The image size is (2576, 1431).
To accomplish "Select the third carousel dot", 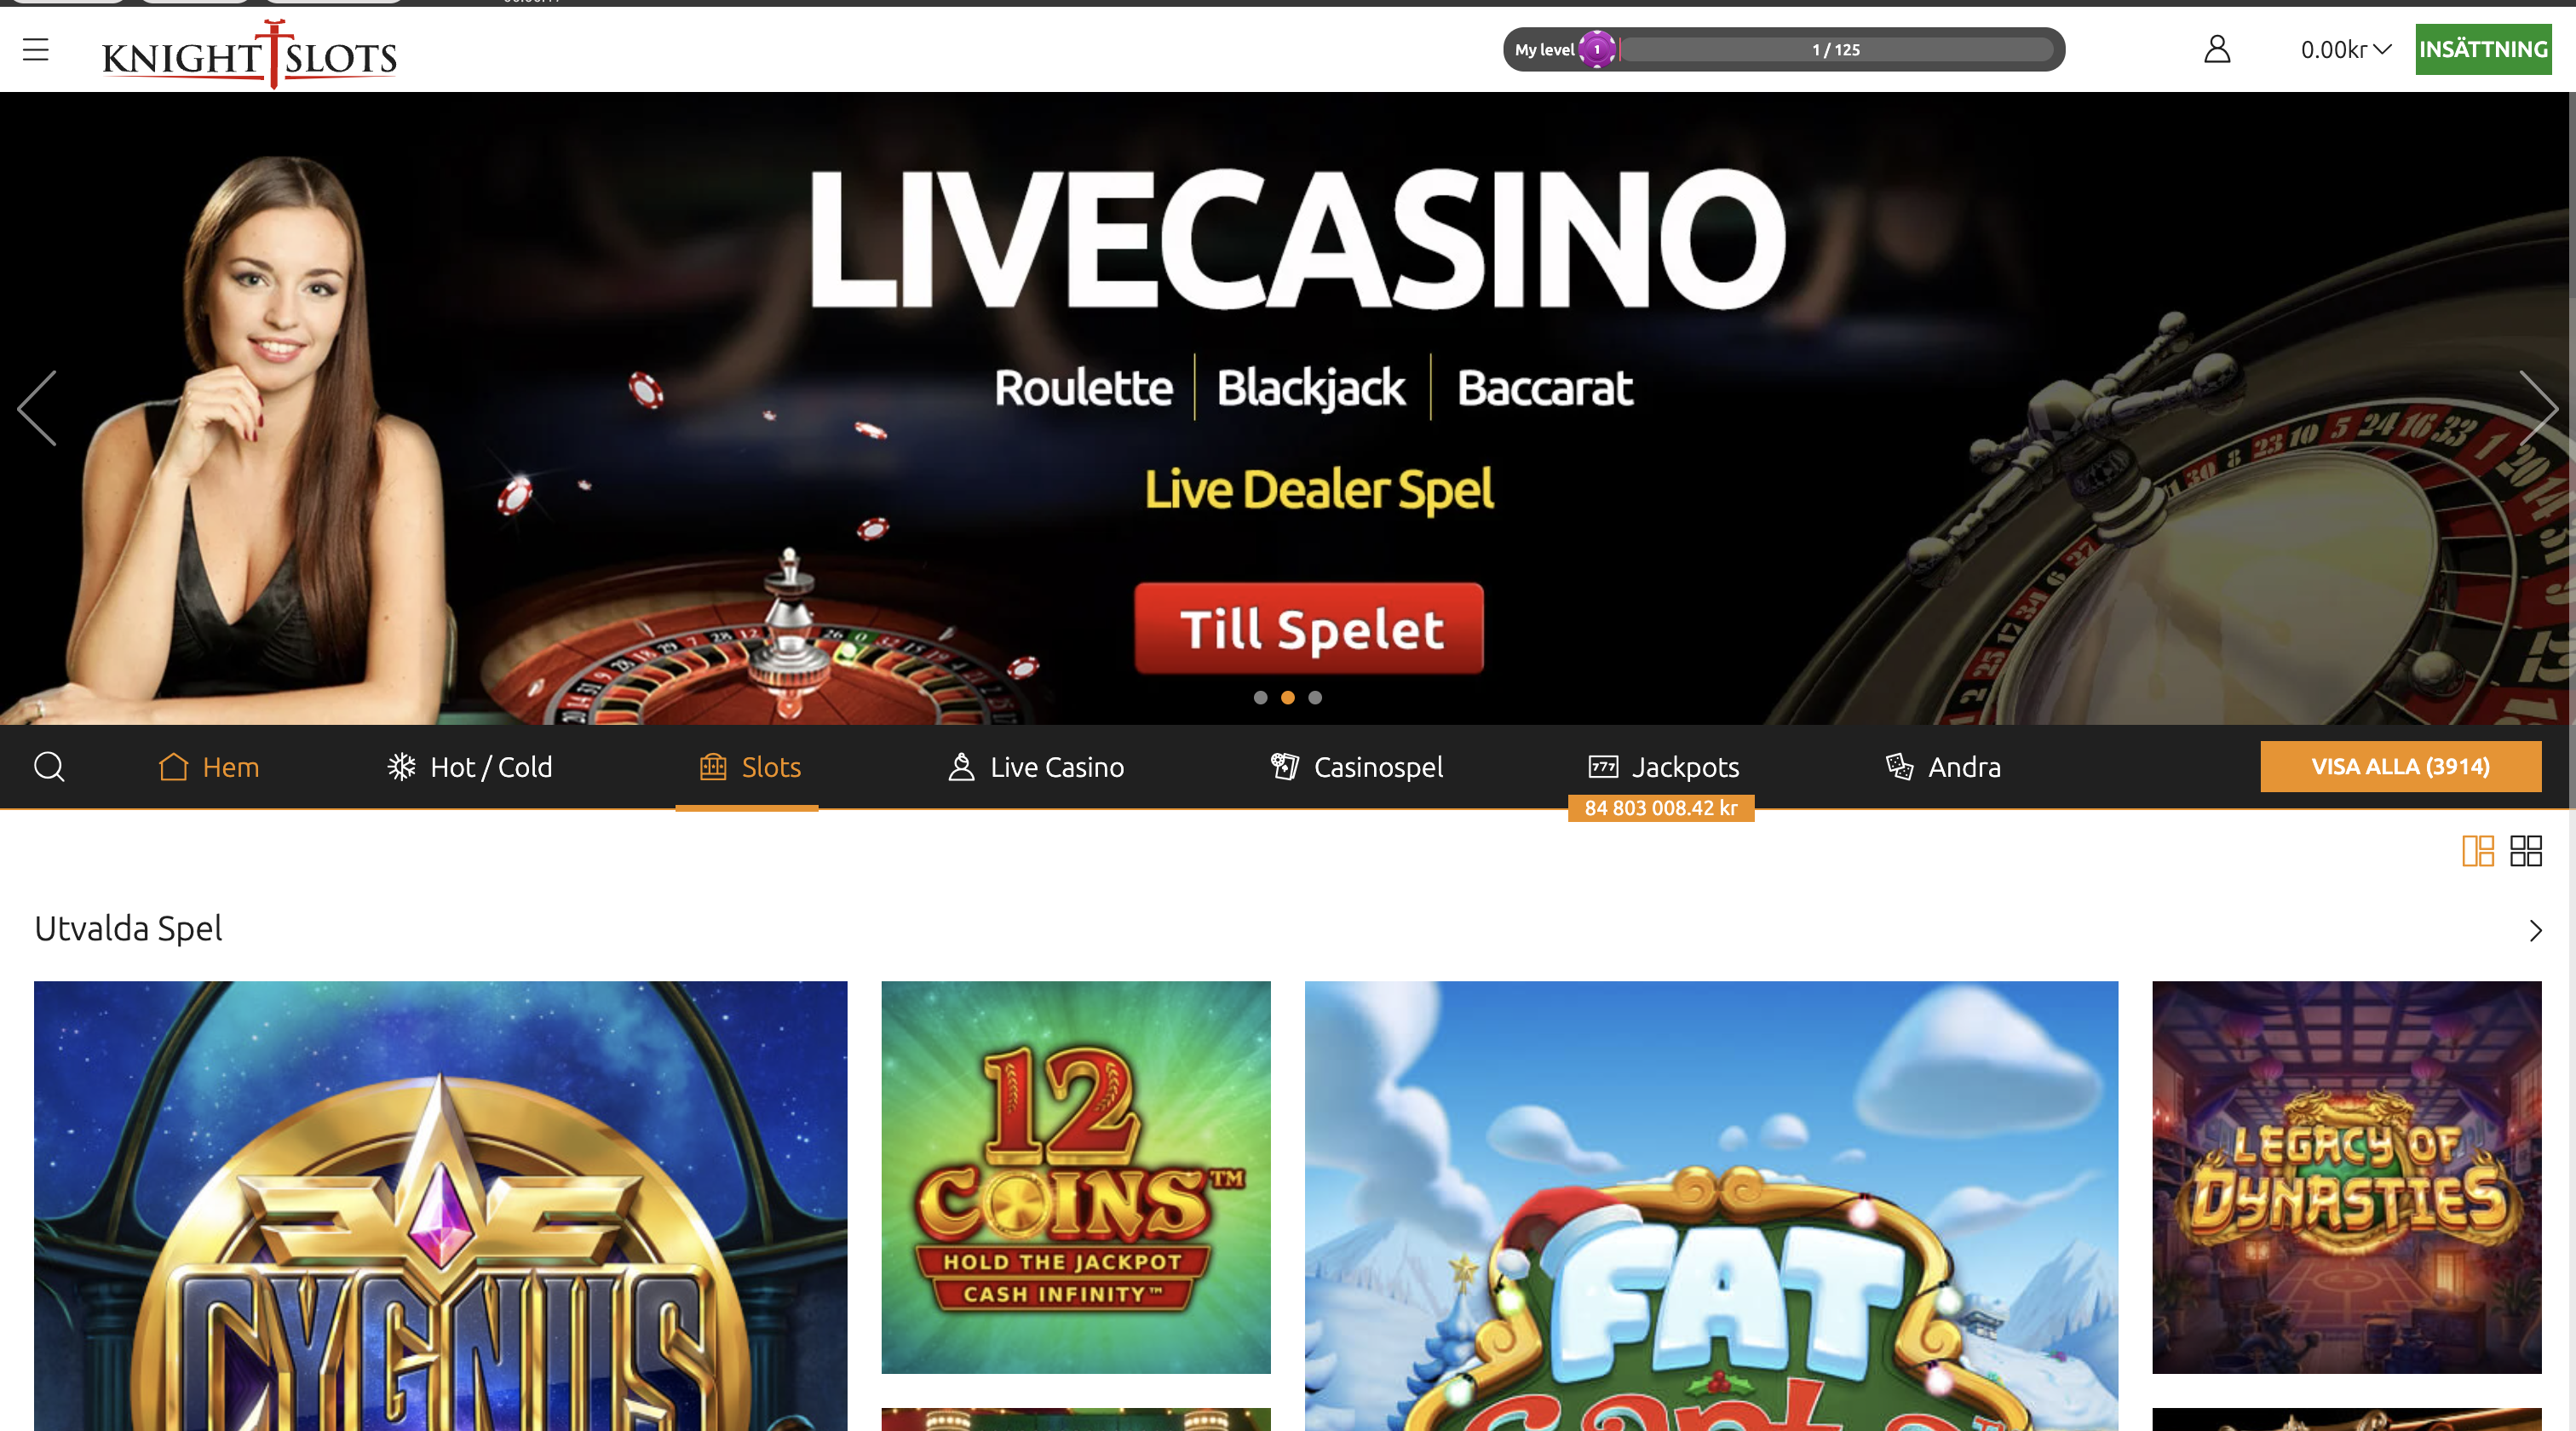I will (1315, 698).
